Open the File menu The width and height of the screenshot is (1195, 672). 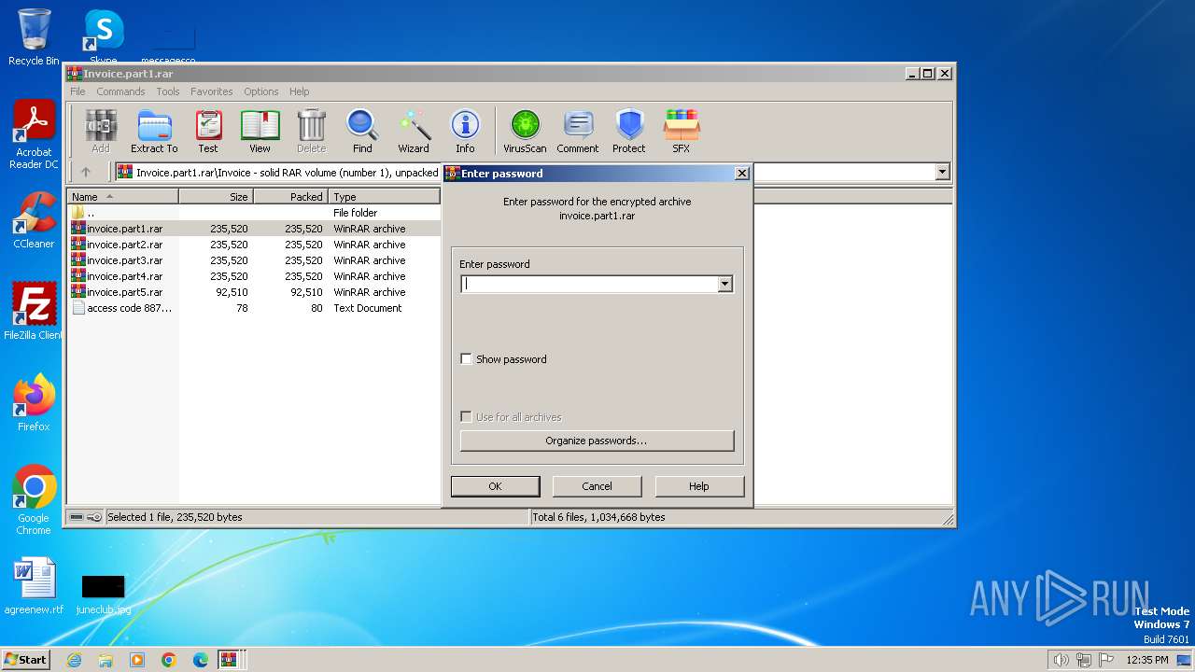[x=77, y=91]
